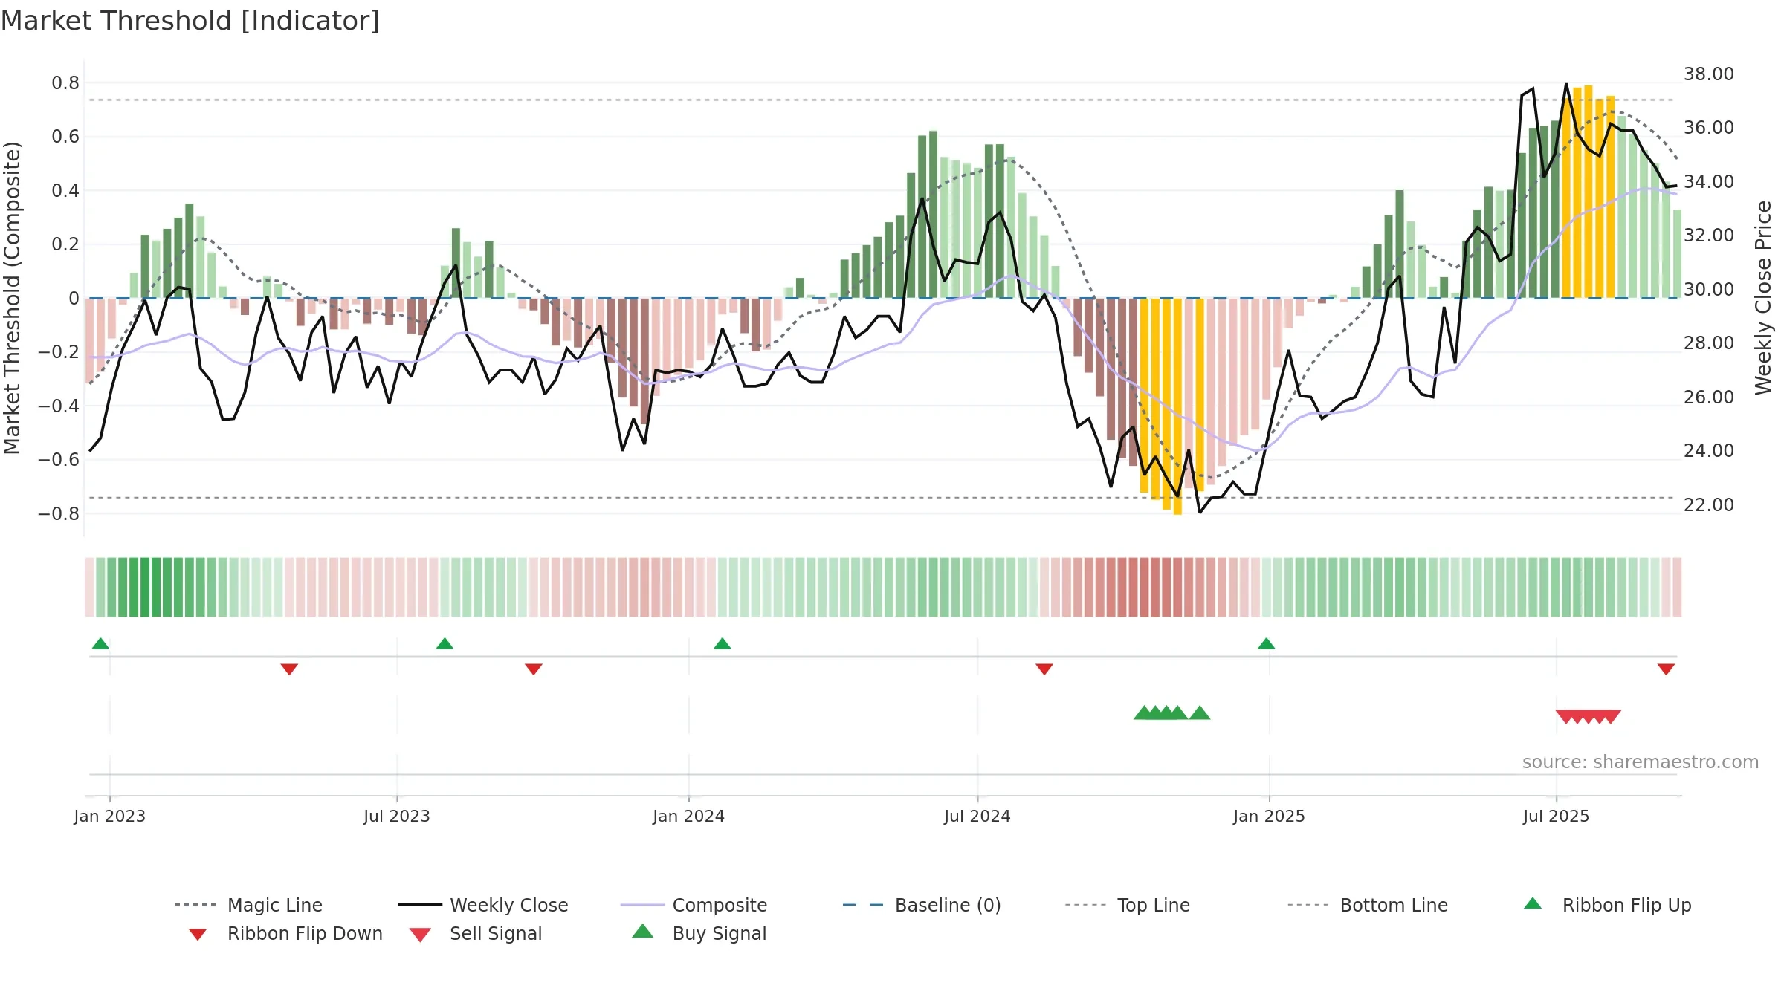Click the source: sharemaestro.com text
Screen dimensions: 1784x1003
1640,762
